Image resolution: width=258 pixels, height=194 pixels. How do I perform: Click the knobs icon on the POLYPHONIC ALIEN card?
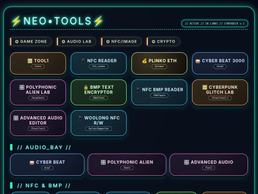click(x=103, y=162)
